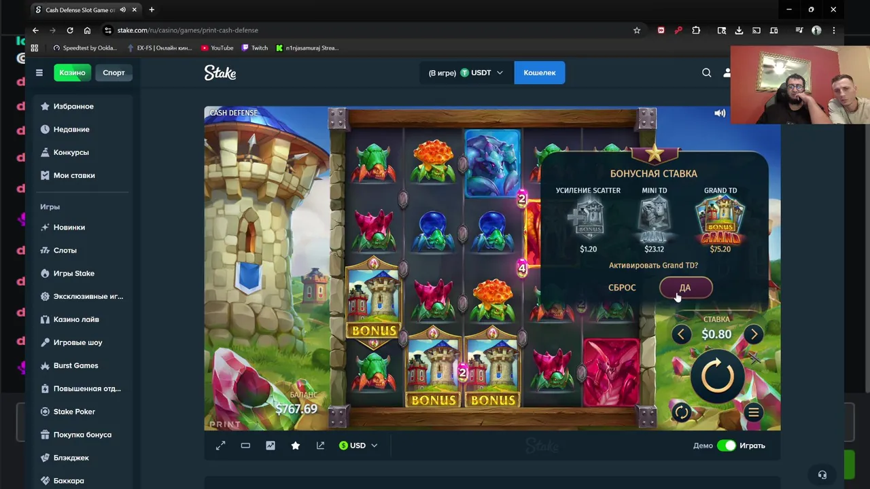This screenshot has height=489, width=870.
Task: Mute the game sound speaker icon
Action: pyautogui.click(x=720, y=113)
